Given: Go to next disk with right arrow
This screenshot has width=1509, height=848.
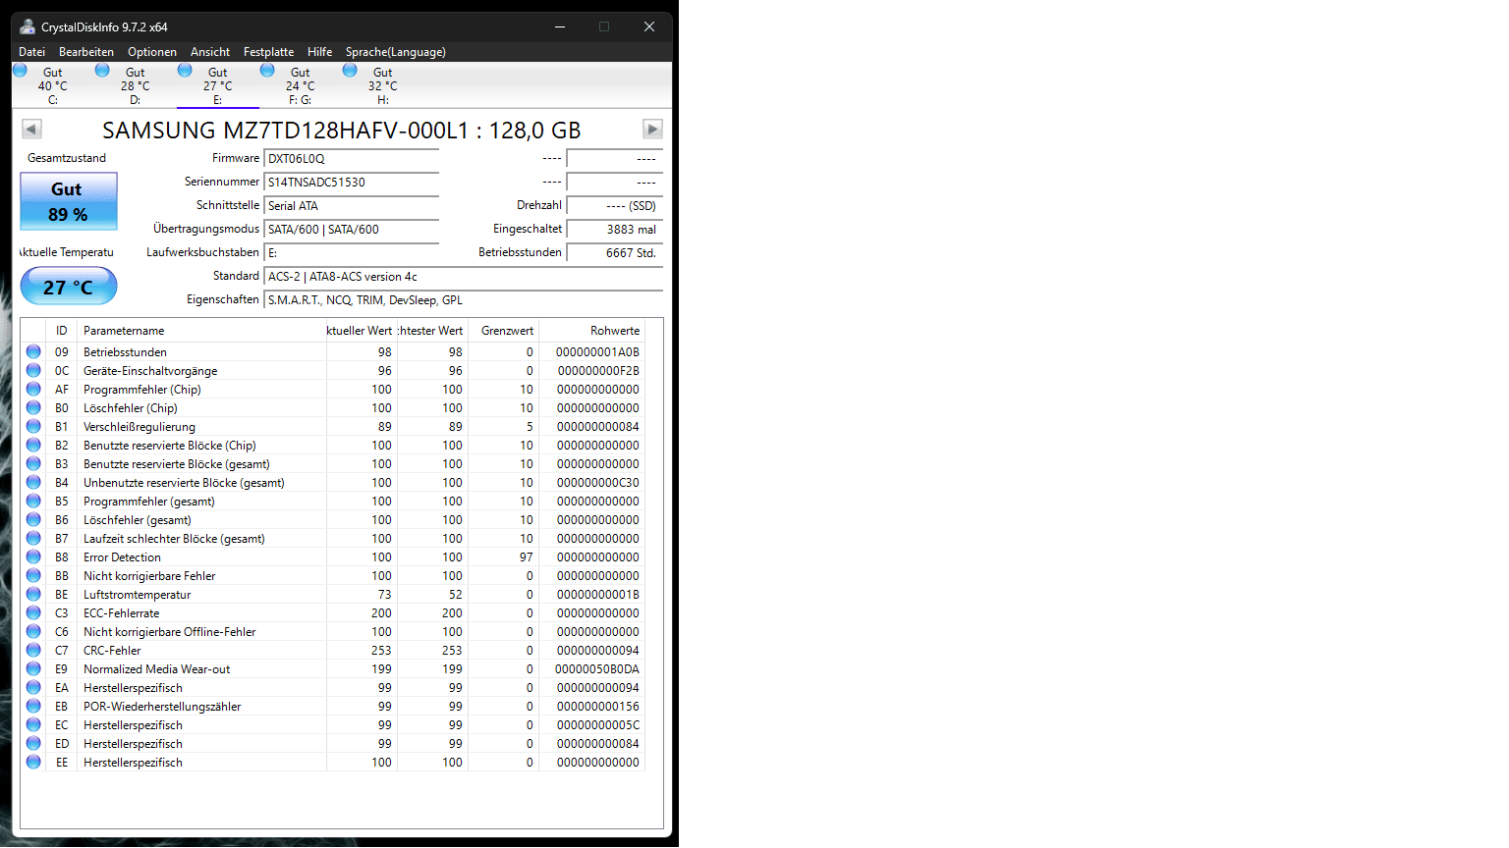Looking at the screenshot, I should pyautogui.click(x=652, y=129).
